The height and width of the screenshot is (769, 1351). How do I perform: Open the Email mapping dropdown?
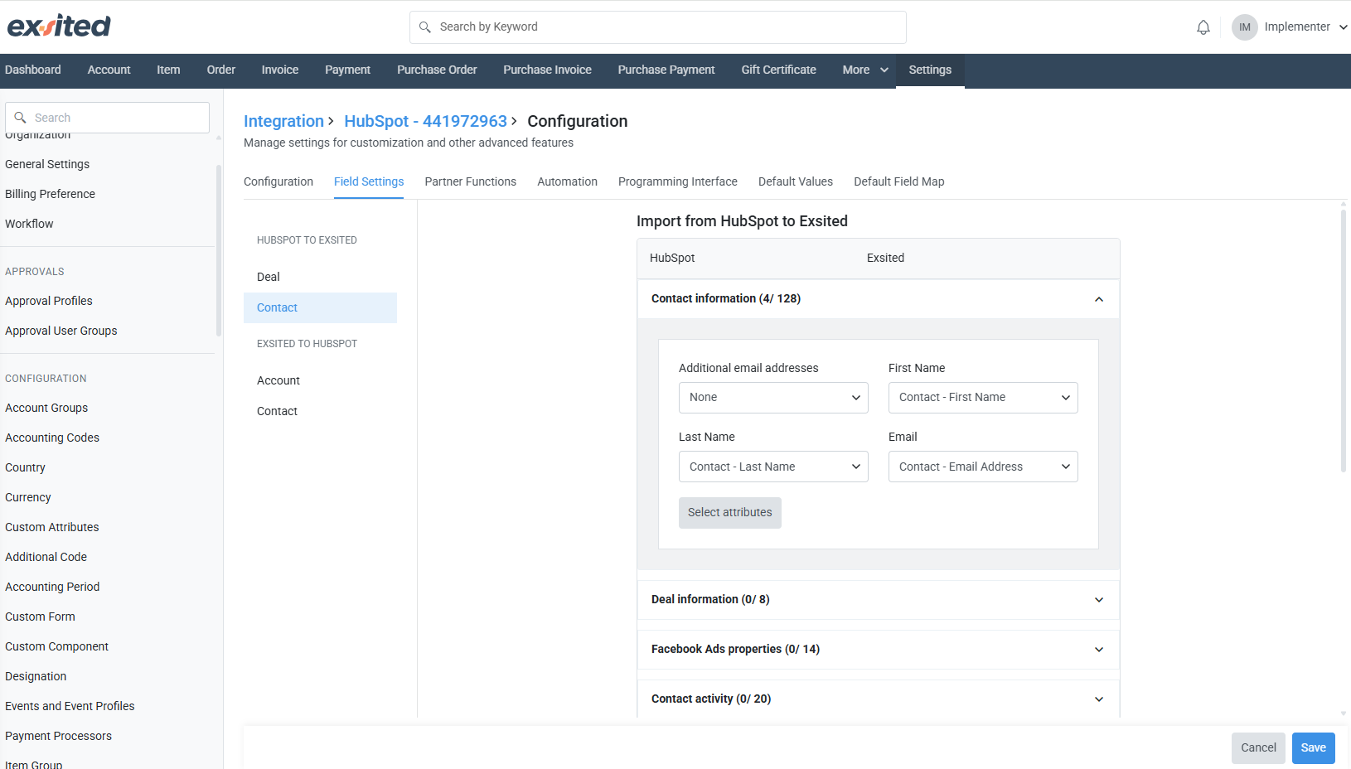pyautogui.click(x=983, y=467)
